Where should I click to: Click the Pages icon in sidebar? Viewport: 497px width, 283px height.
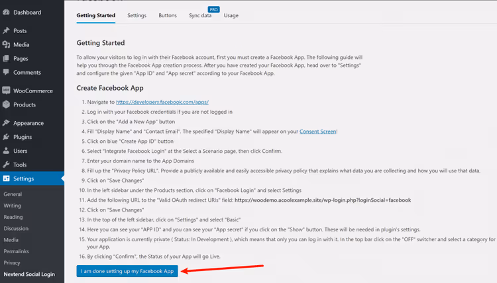pos(6,58)
